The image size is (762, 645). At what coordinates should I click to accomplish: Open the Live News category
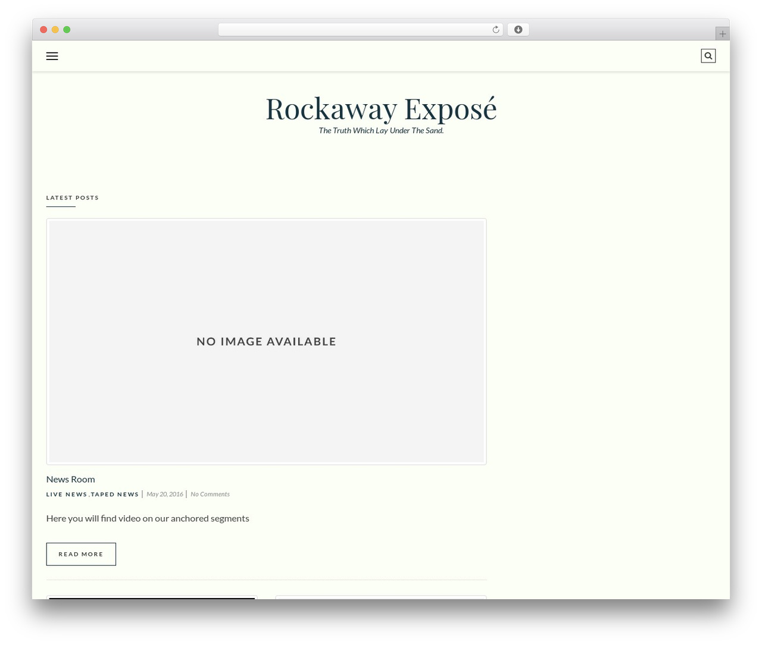[x=67, y=494]
